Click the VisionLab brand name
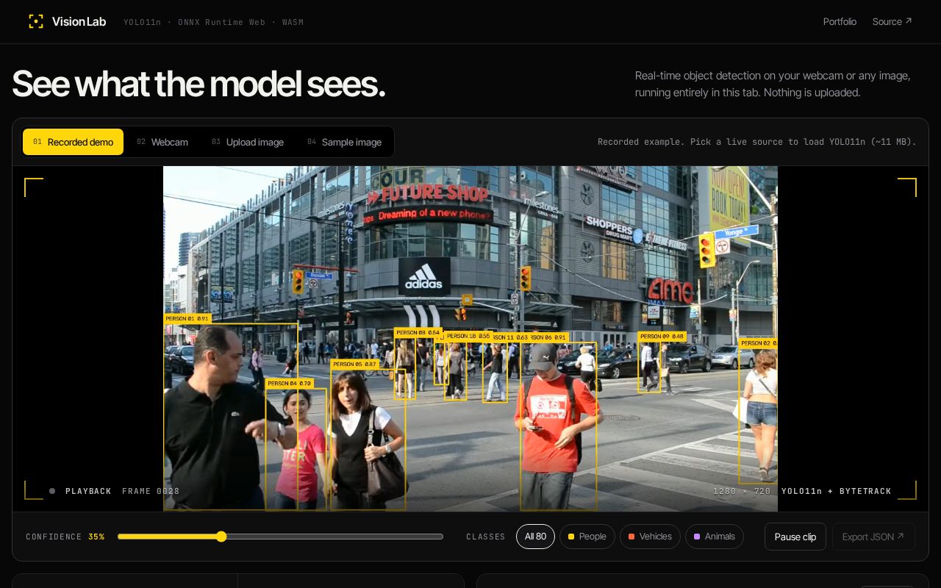 click(79, 21)
